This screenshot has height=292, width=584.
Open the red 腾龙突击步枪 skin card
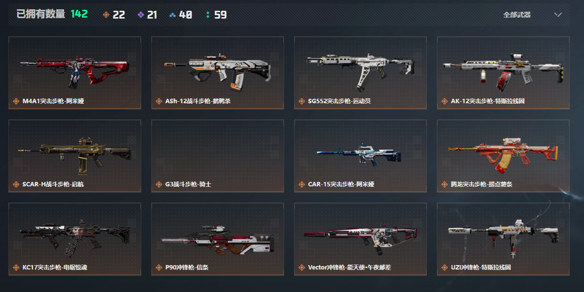(x=503, y=156)
